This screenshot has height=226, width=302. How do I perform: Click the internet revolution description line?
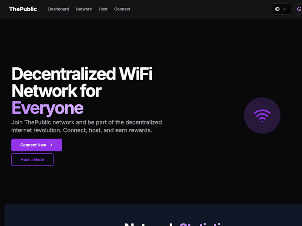tap(82, 130)
